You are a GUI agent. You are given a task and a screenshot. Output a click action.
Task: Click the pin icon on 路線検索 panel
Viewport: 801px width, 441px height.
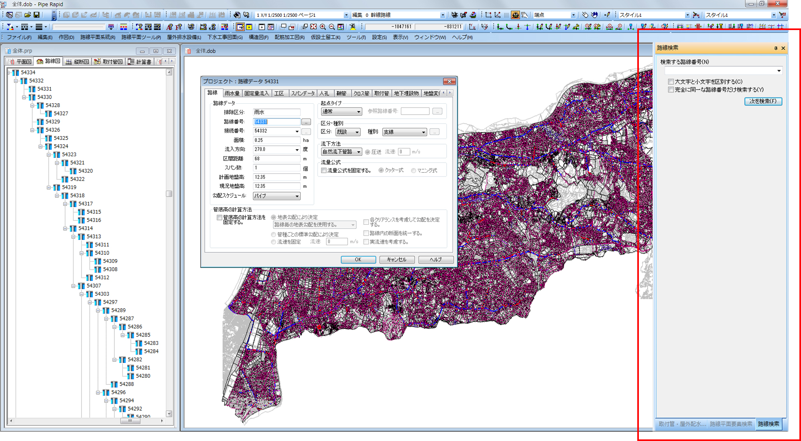pos(776,48)
